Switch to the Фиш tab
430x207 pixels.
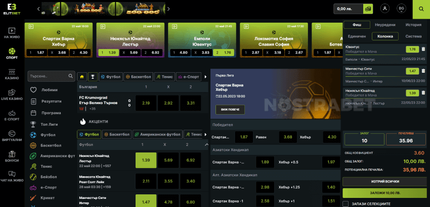coord(357,25)
